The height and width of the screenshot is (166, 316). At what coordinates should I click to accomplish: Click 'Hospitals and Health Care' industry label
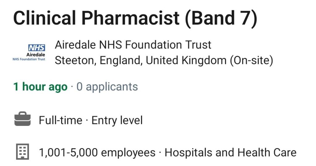click(231, 152)
